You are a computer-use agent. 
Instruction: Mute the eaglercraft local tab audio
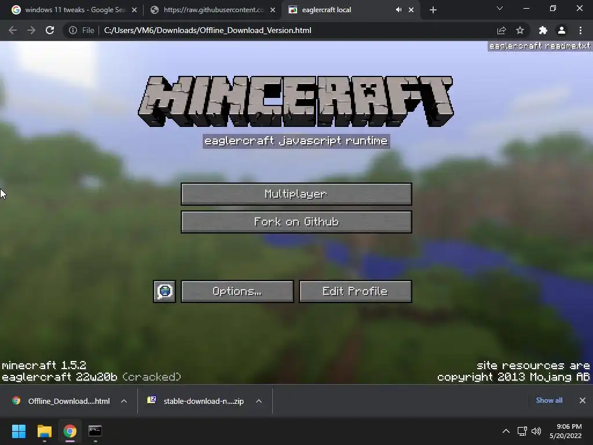click(398, 10)
